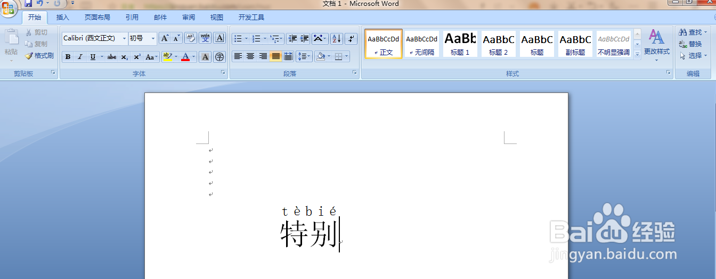Open the undo history dropdown arrow
Viewport: 716px width, 279px height.
point(47,4)
